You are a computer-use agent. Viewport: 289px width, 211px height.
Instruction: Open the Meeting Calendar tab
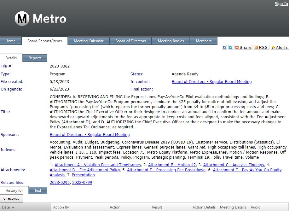[x=89, y=41]
